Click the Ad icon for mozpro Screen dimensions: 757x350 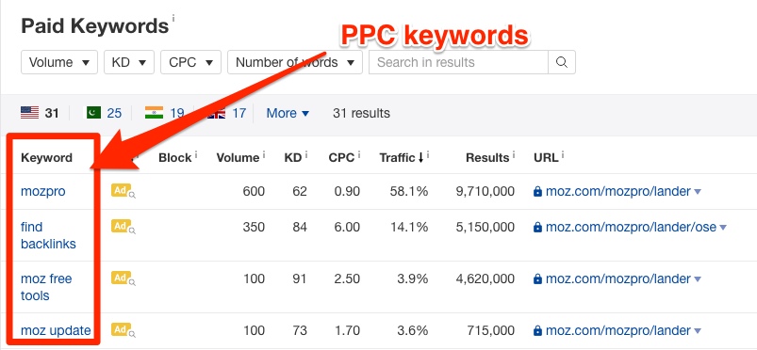coord(123,191)
